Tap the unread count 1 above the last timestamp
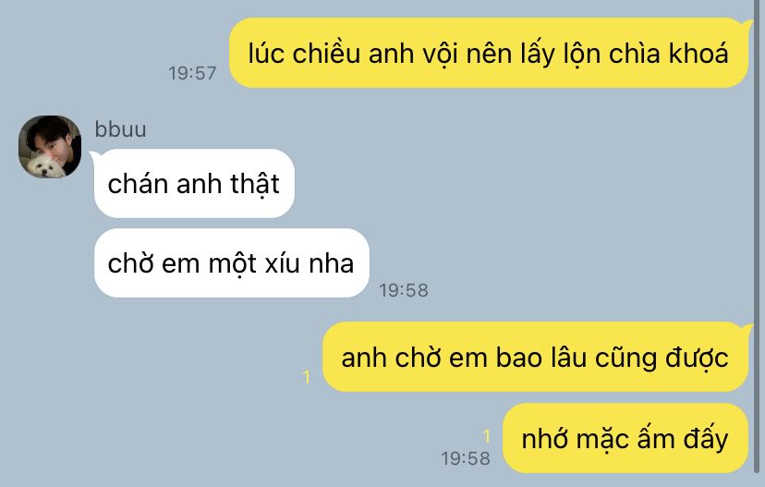This screenshot has height=487, width=765. coord(486,436)
